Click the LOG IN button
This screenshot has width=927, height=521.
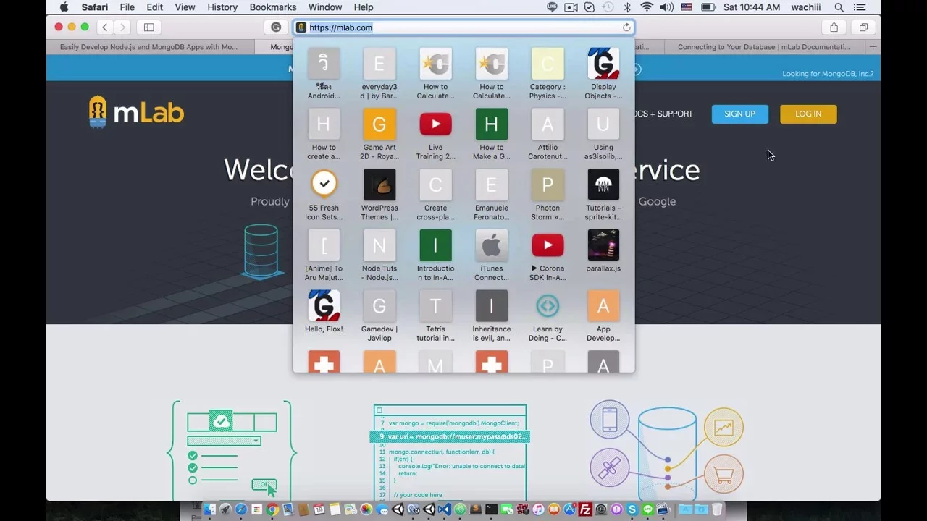808,114
